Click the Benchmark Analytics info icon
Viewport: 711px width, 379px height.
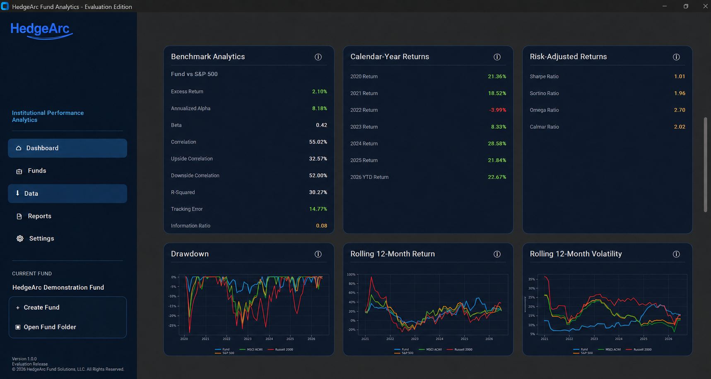click(318, 57)
